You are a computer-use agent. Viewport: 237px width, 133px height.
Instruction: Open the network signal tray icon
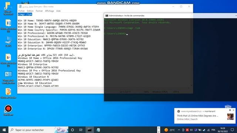(208, 130)
